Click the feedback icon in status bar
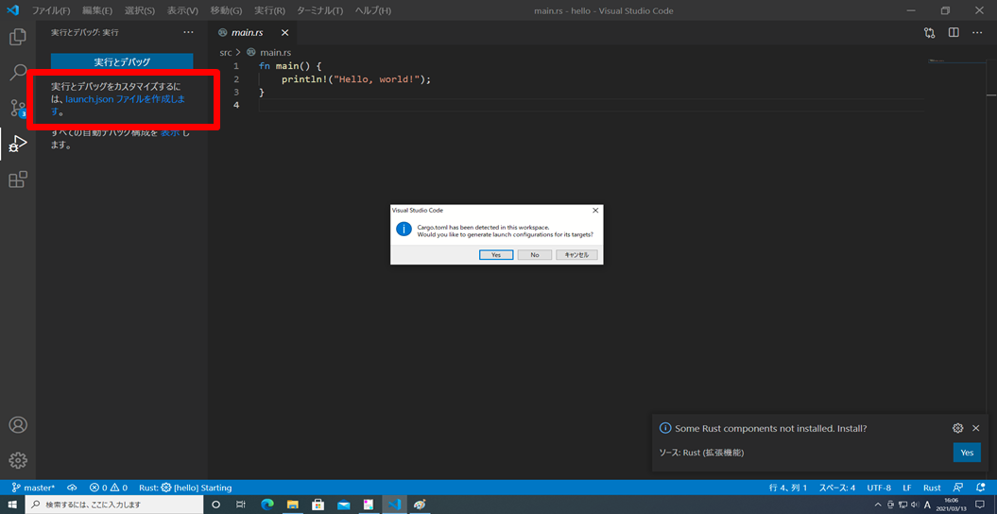 (957, 488)
